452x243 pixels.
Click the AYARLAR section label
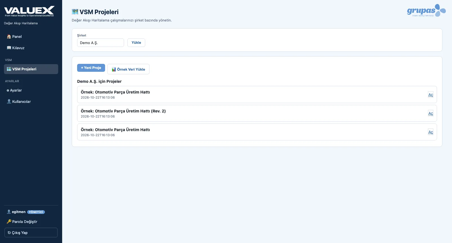point(12,81)
